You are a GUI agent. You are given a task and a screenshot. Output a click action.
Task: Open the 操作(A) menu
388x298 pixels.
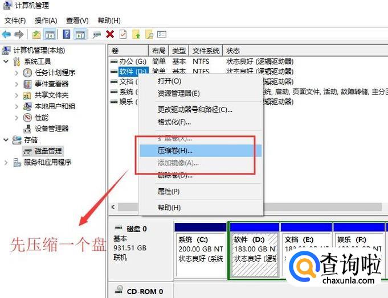[x=46, y=20]
